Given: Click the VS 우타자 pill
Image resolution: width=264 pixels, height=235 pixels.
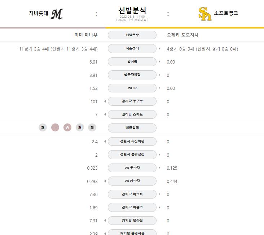Looking at the screenshot, I should (x=132, y=168).
